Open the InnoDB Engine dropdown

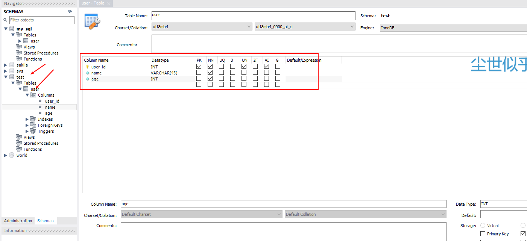click(453, 27)
